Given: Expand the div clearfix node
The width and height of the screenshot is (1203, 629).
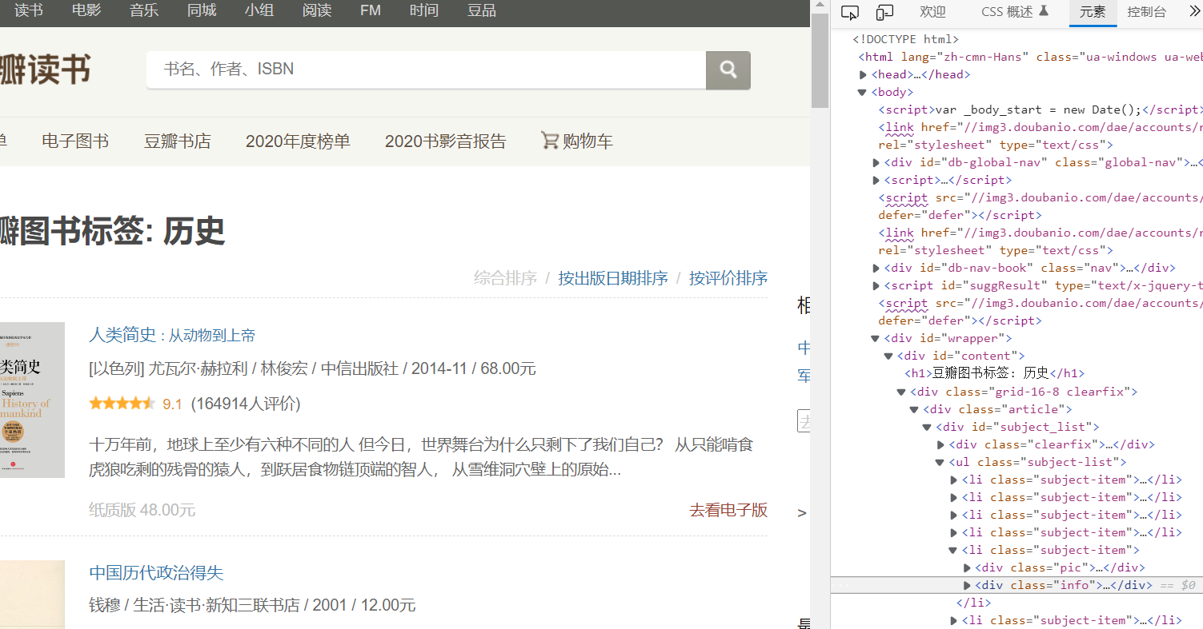Looking at the screenshot, I should [x=940, y=444].
